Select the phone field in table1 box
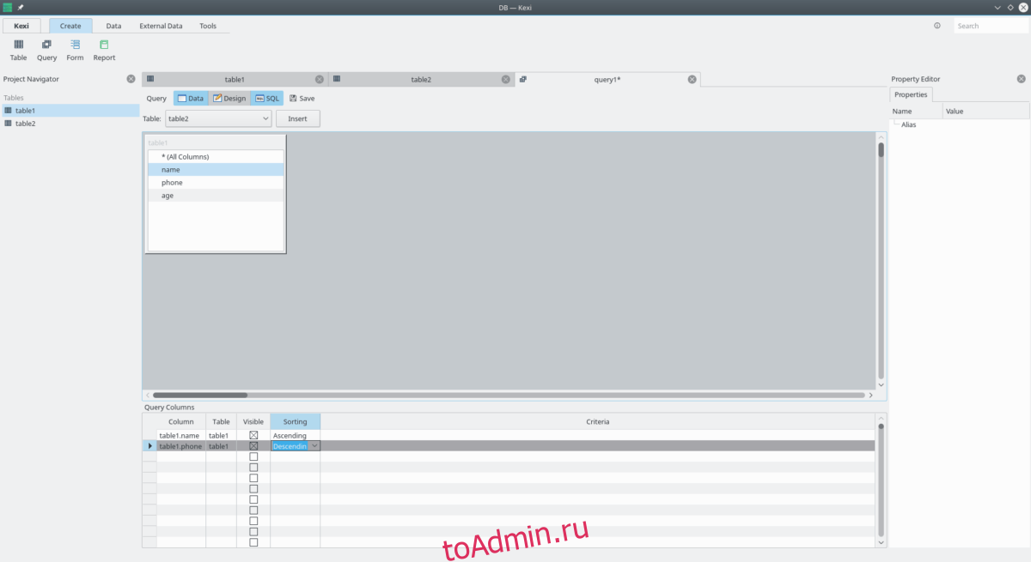This screenshot has width=1031, height=562. [216, 183]
